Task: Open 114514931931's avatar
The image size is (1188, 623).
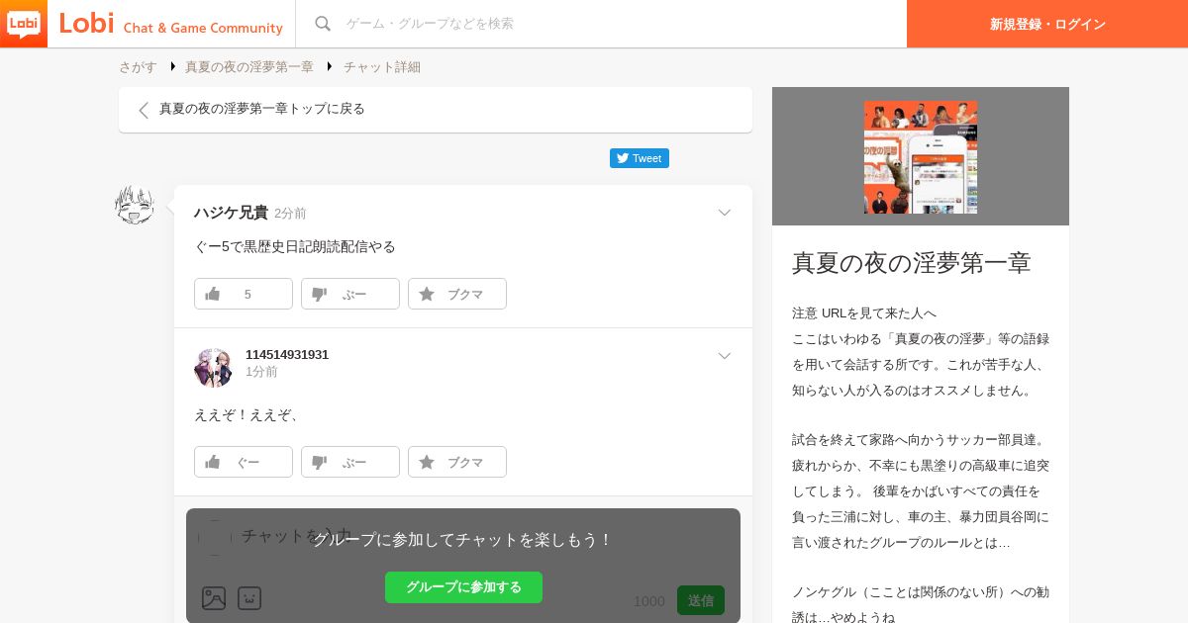Action: pos(213,368)
